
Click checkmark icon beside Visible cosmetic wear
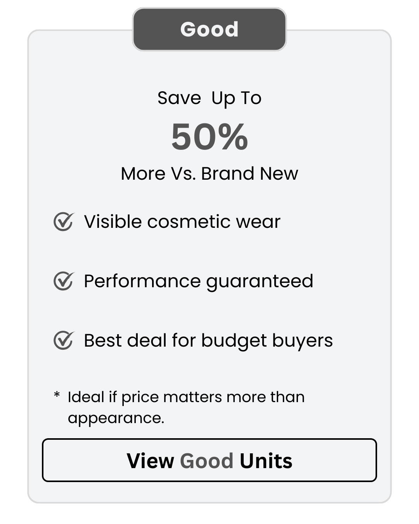[63, 222]
